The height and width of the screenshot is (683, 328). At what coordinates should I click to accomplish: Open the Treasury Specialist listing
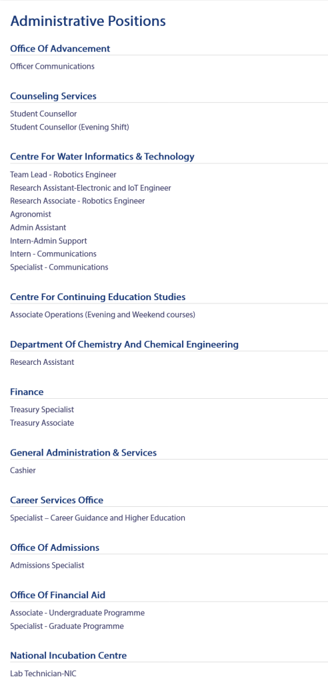(x=42, y=410)
